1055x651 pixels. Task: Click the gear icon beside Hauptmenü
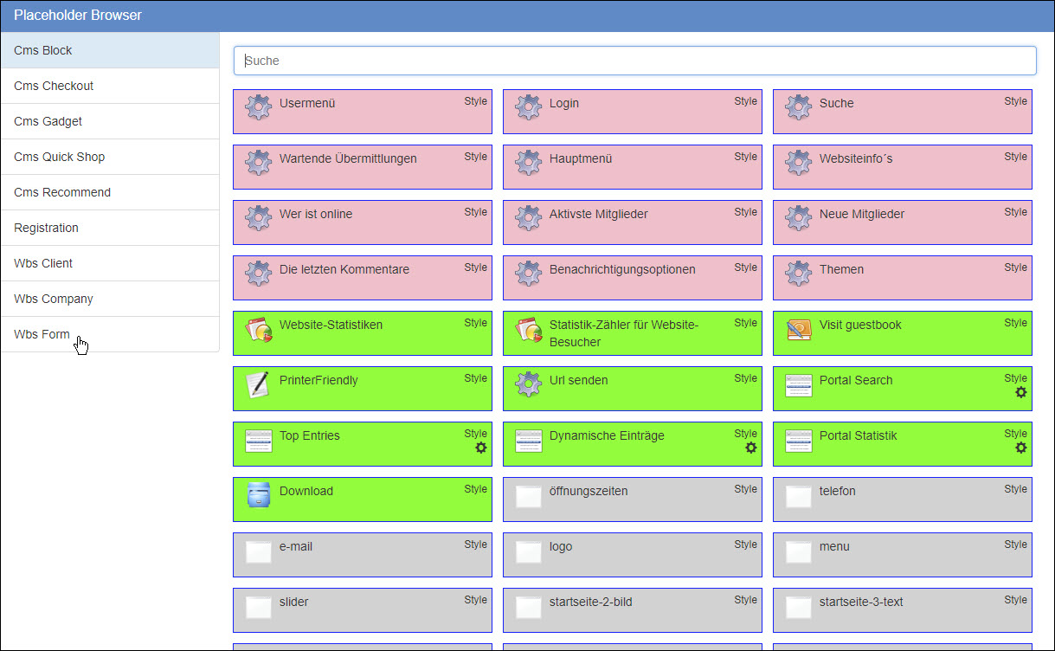click(528, 162)
